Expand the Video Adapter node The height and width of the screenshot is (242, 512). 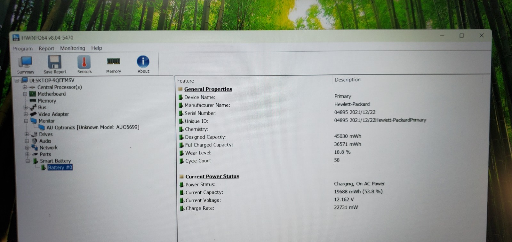pos(26,114)
